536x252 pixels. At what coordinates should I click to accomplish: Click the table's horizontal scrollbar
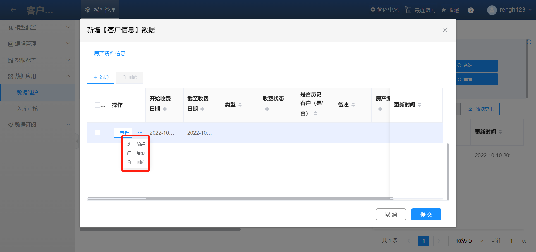tap(240, 199)
